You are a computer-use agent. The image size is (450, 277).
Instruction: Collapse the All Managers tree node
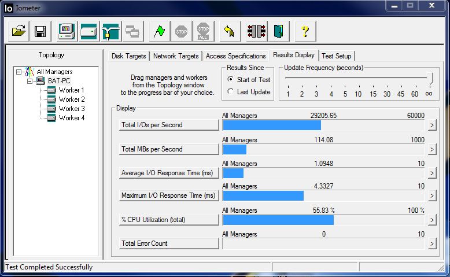coord(19,72)
